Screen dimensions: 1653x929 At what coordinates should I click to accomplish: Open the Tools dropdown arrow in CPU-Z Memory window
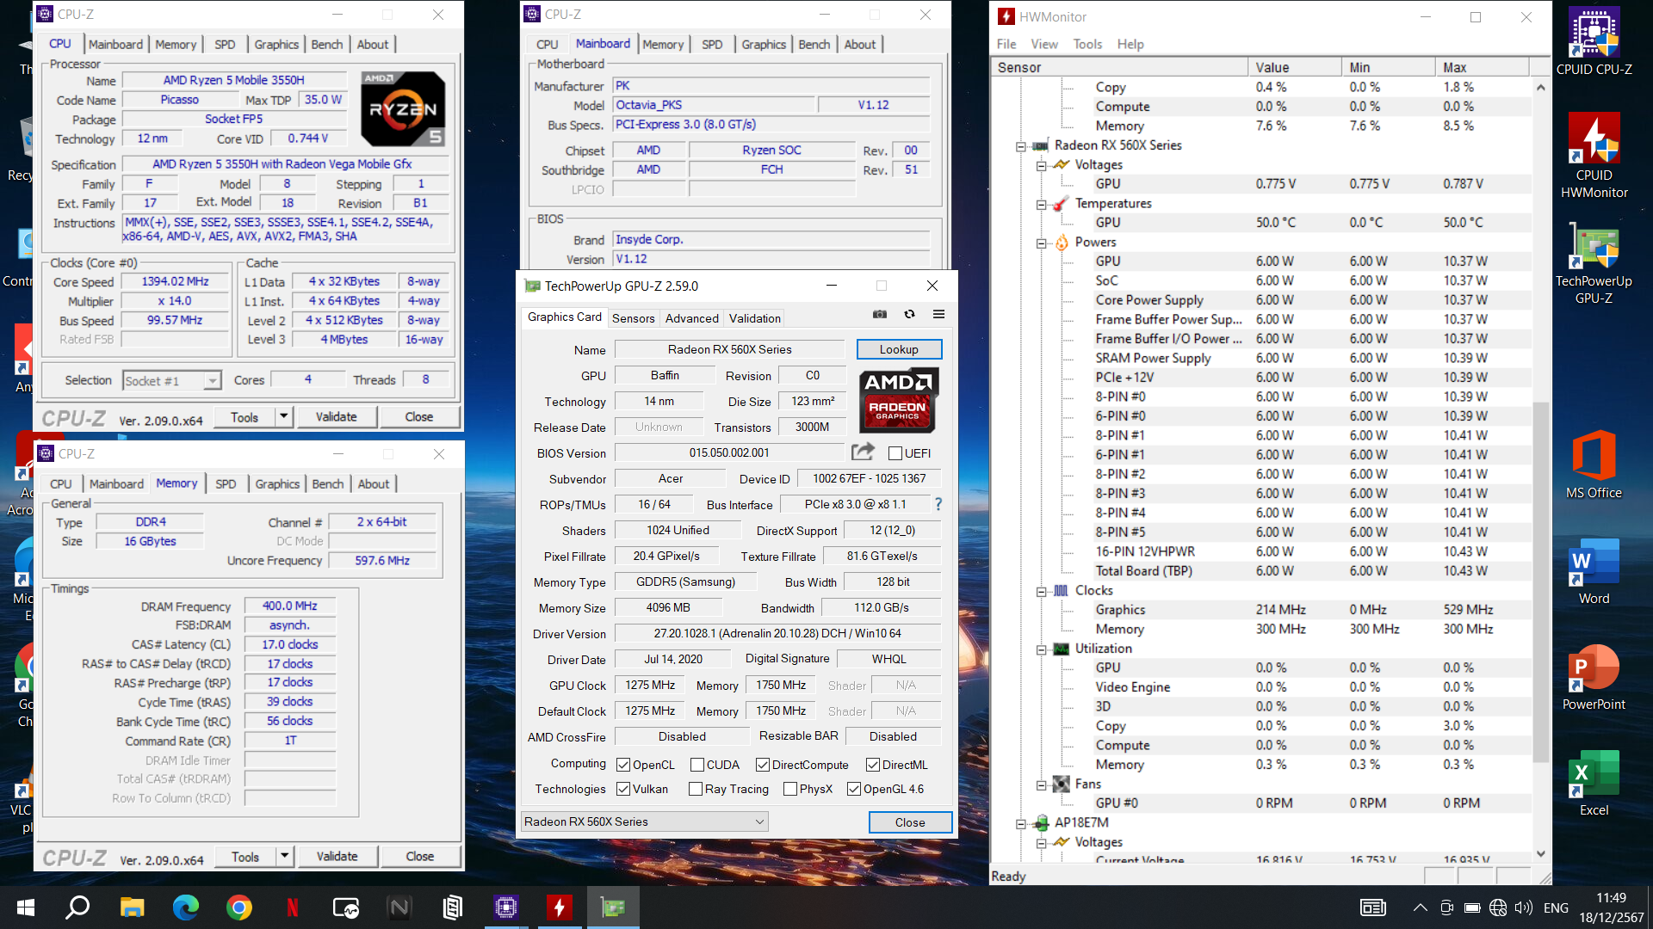[x=285, y=856]
